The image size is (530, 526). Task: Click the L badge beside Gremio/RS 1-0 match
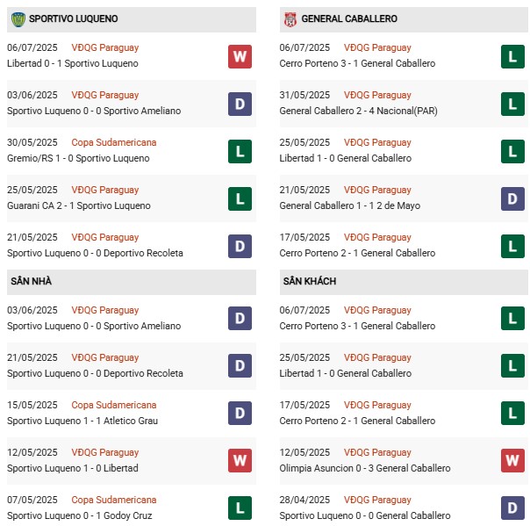240,151
